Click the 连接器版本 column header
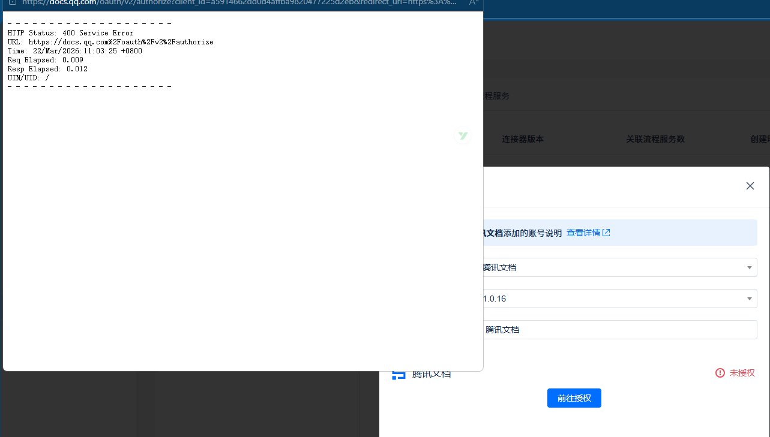Screen dimensions: 770x437 pyautogui.click(x=523, y=139)
